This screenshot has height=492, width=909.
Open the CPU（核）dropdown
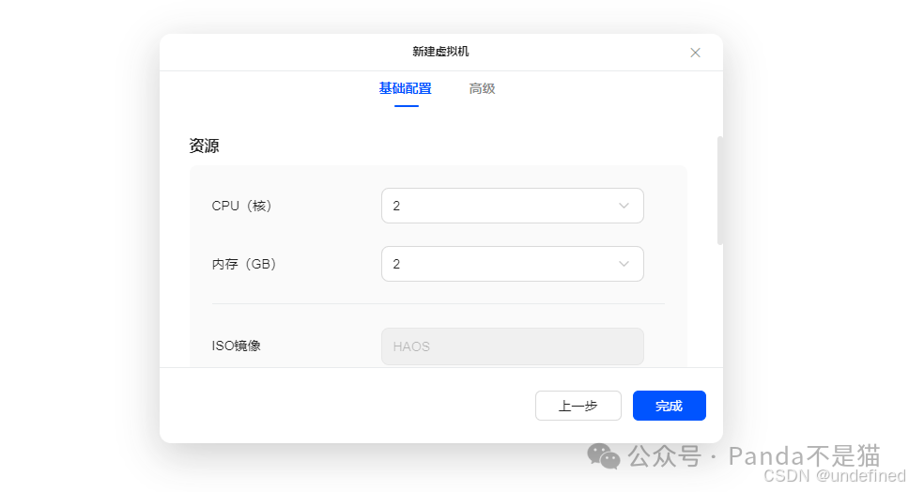tap(513, 206)
